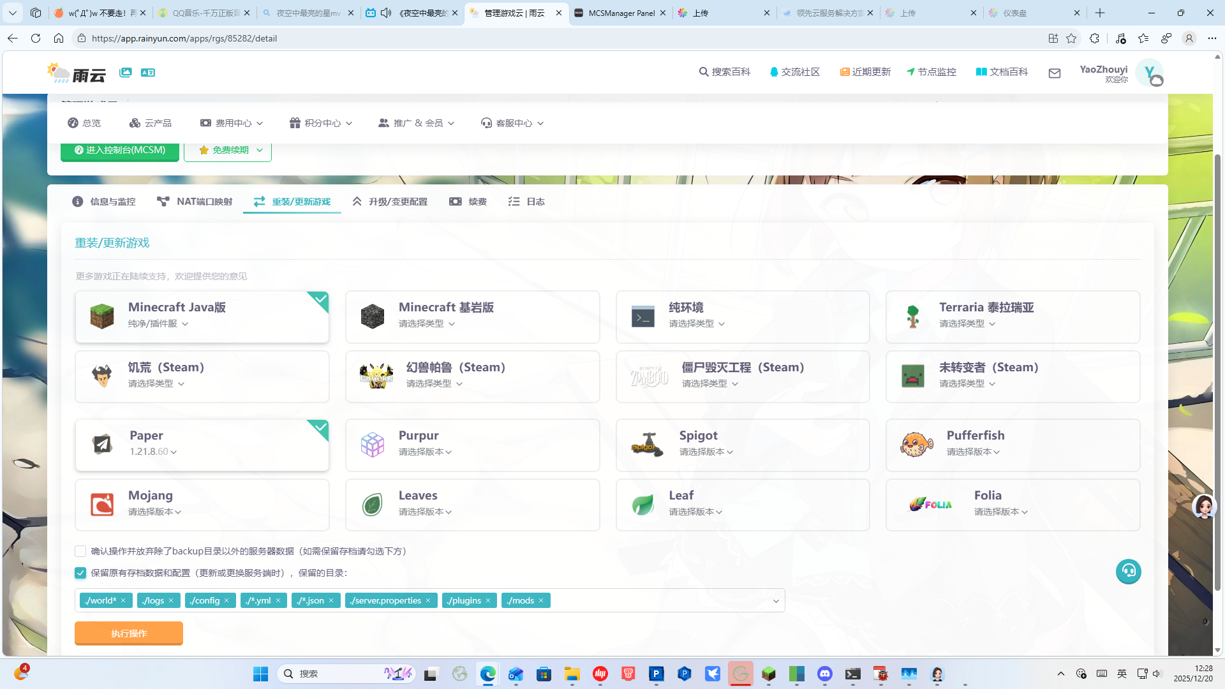The image size is (1225, 689).
Task: Switch to the NAT端口映射 tab
Action: coord(195,202)
